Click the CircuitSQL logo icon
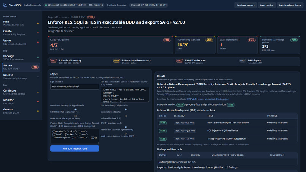Image resolution: width=306 pixels, height=172 pixels. 5,5
